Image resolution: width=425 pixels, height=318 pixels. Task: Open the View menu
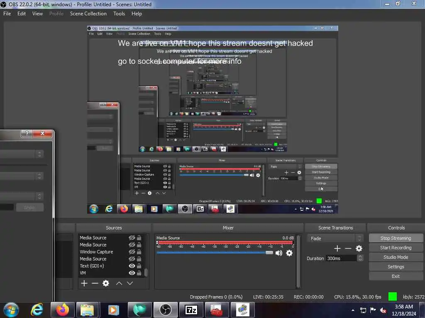click(x=37, y=14)
